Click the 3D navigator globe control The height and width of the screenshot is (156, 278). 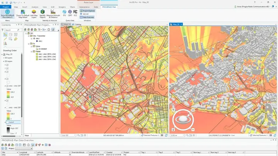click(183, 120)
